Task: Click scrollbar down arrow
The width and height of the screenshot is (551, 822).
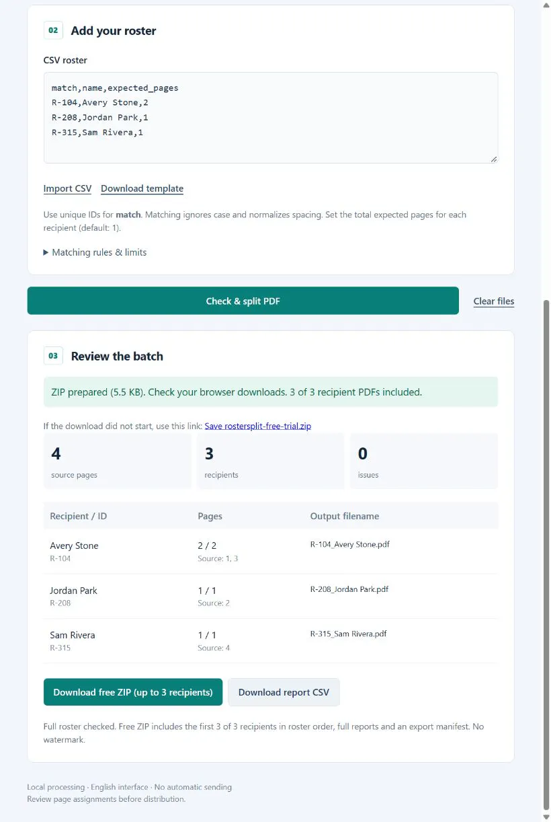Action: tap(546, 817)
